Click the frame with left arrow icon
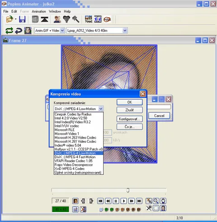 click(x=83, y=201)
